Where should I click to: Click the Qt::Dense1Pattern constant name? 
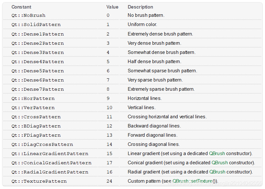37,34
